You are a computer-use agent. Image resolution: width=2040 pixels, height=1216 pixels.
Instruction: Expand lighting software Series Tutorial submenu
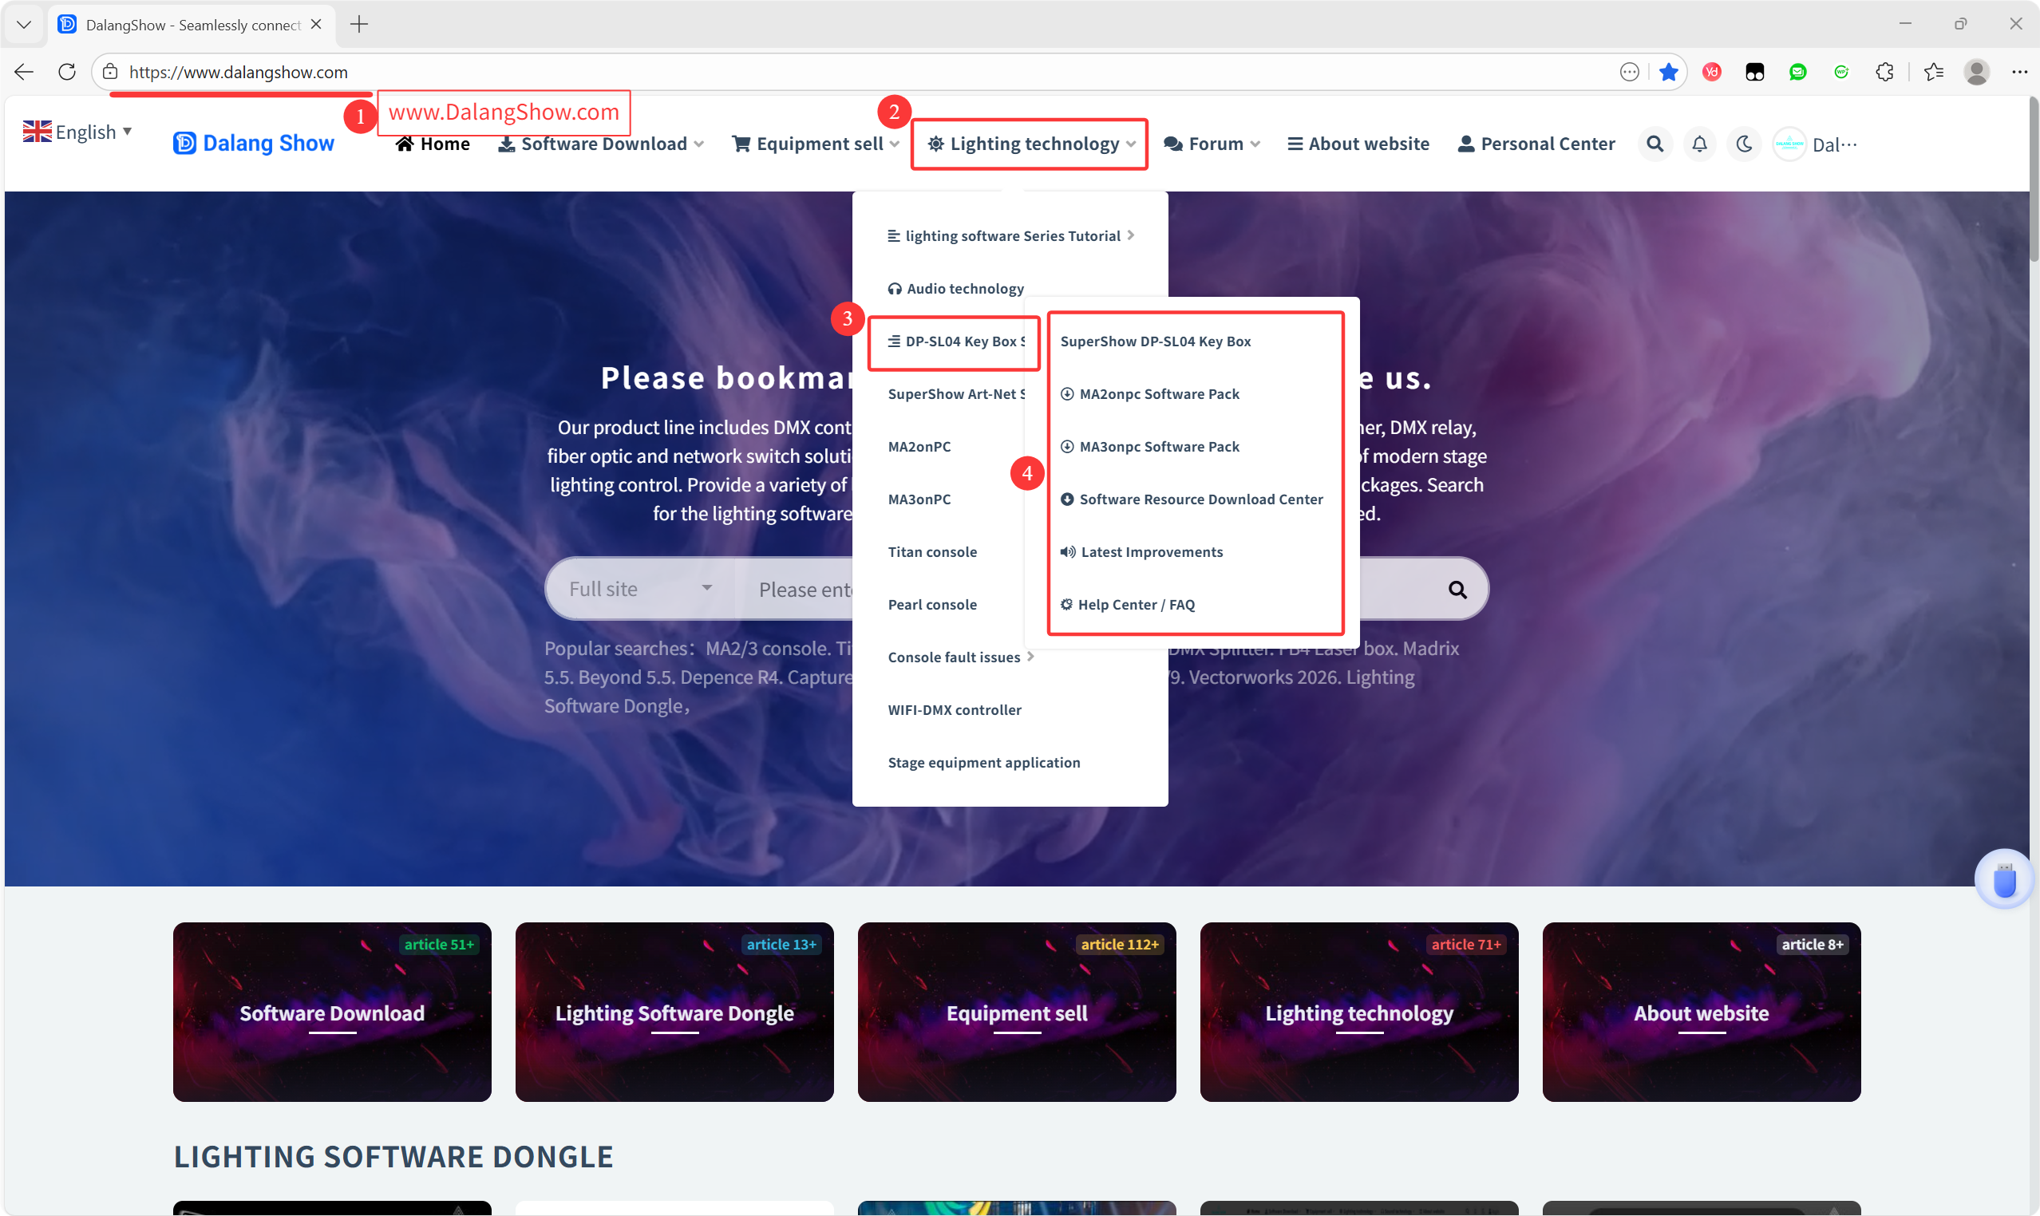[1010, 236]
